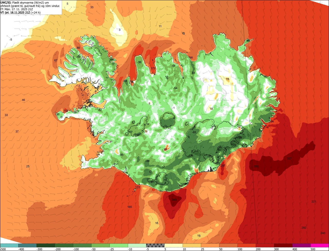Select the -10 to -5 pale green legend swatch

[137, 245]
